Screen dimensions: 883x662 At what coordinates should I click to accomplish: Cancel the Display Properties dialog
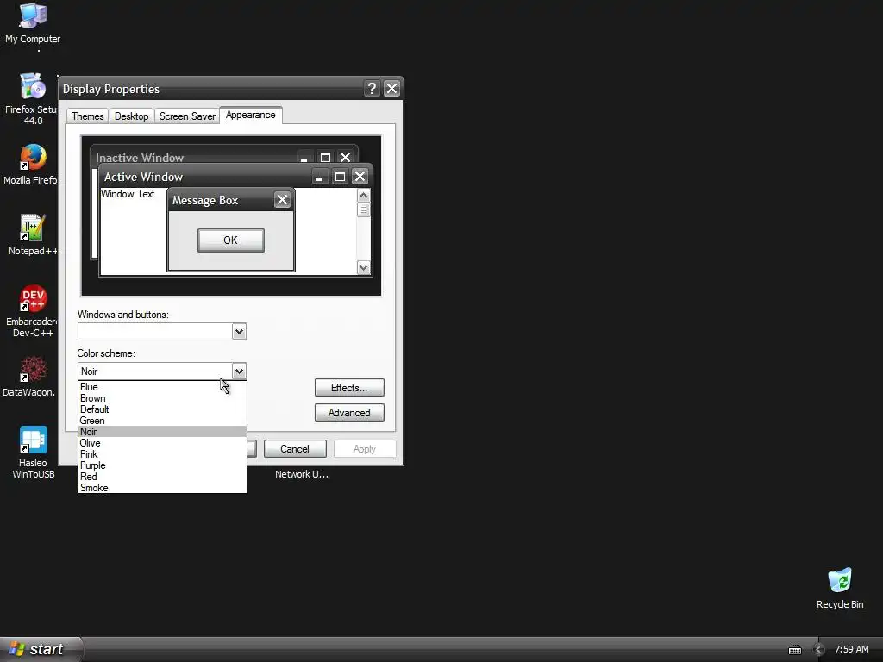tap(295, 448)
